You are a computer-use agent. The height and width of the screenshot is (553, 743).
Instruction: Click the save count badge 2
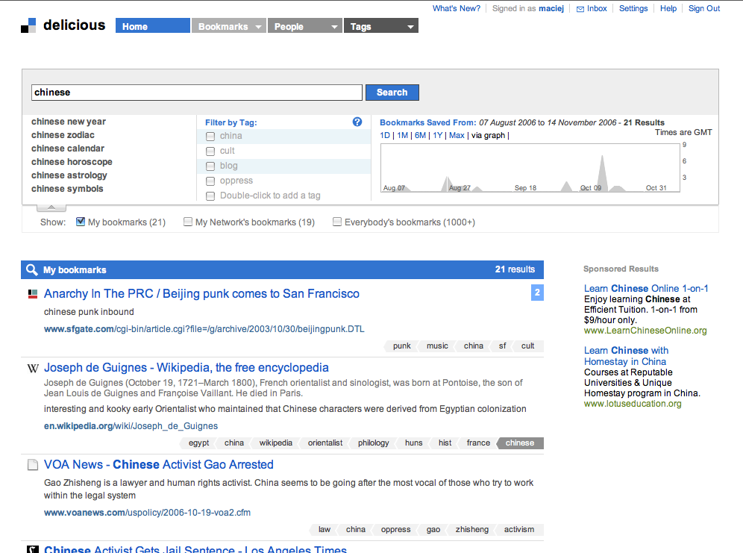click(537, 293)
